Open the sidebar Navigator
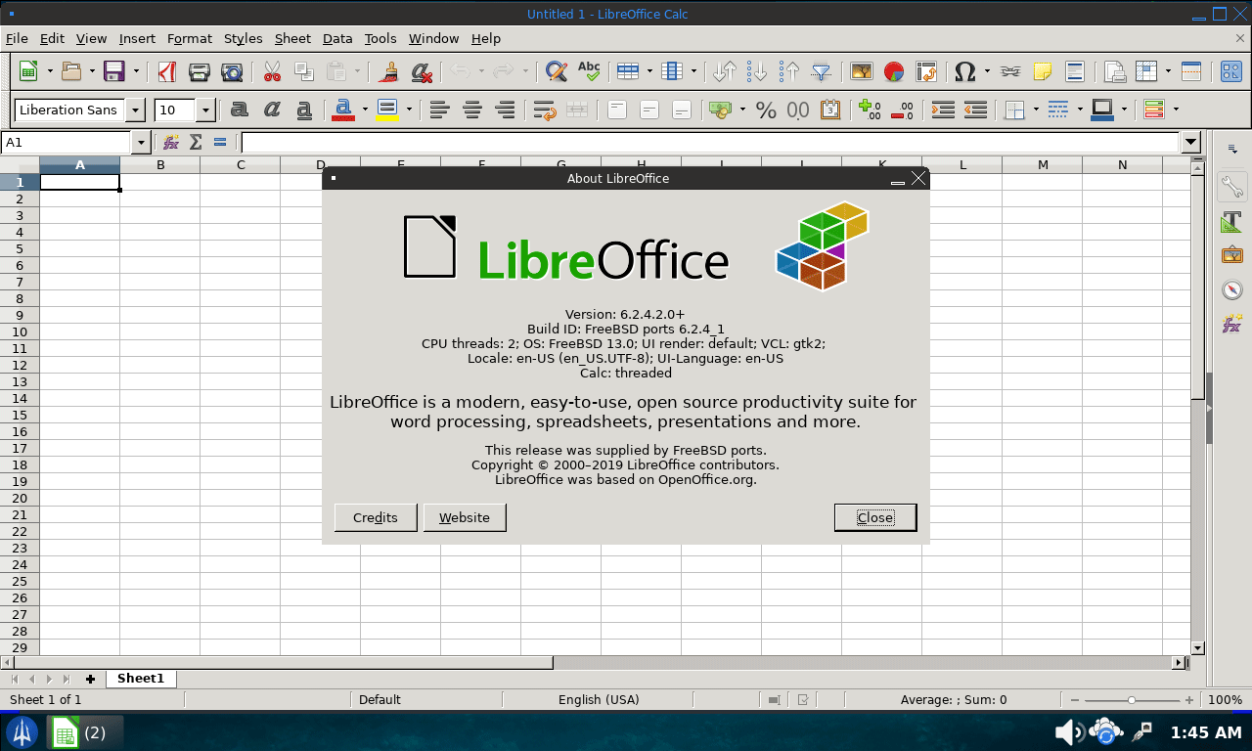 1232,289
